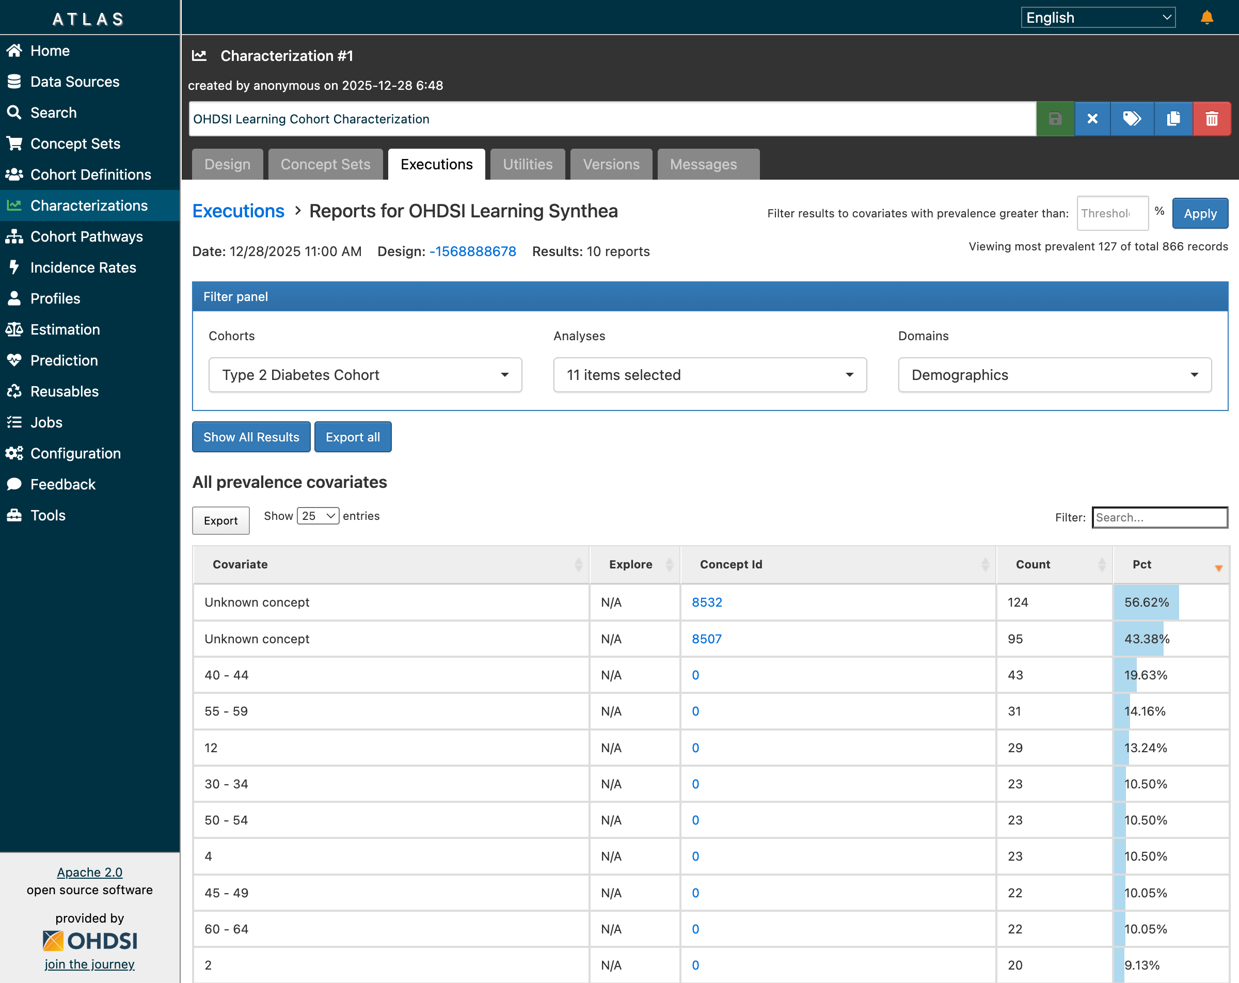Click the green save icon button
The image size is (1239, 983).
tap(1055, 119)
